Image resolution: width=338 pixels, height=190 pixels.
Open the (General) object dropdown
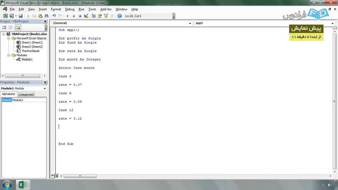click(190, 23)
